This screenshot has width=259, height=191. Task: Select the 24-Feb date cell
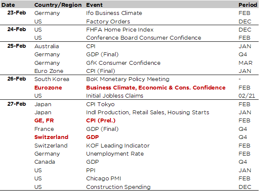(x=16, y=29)
